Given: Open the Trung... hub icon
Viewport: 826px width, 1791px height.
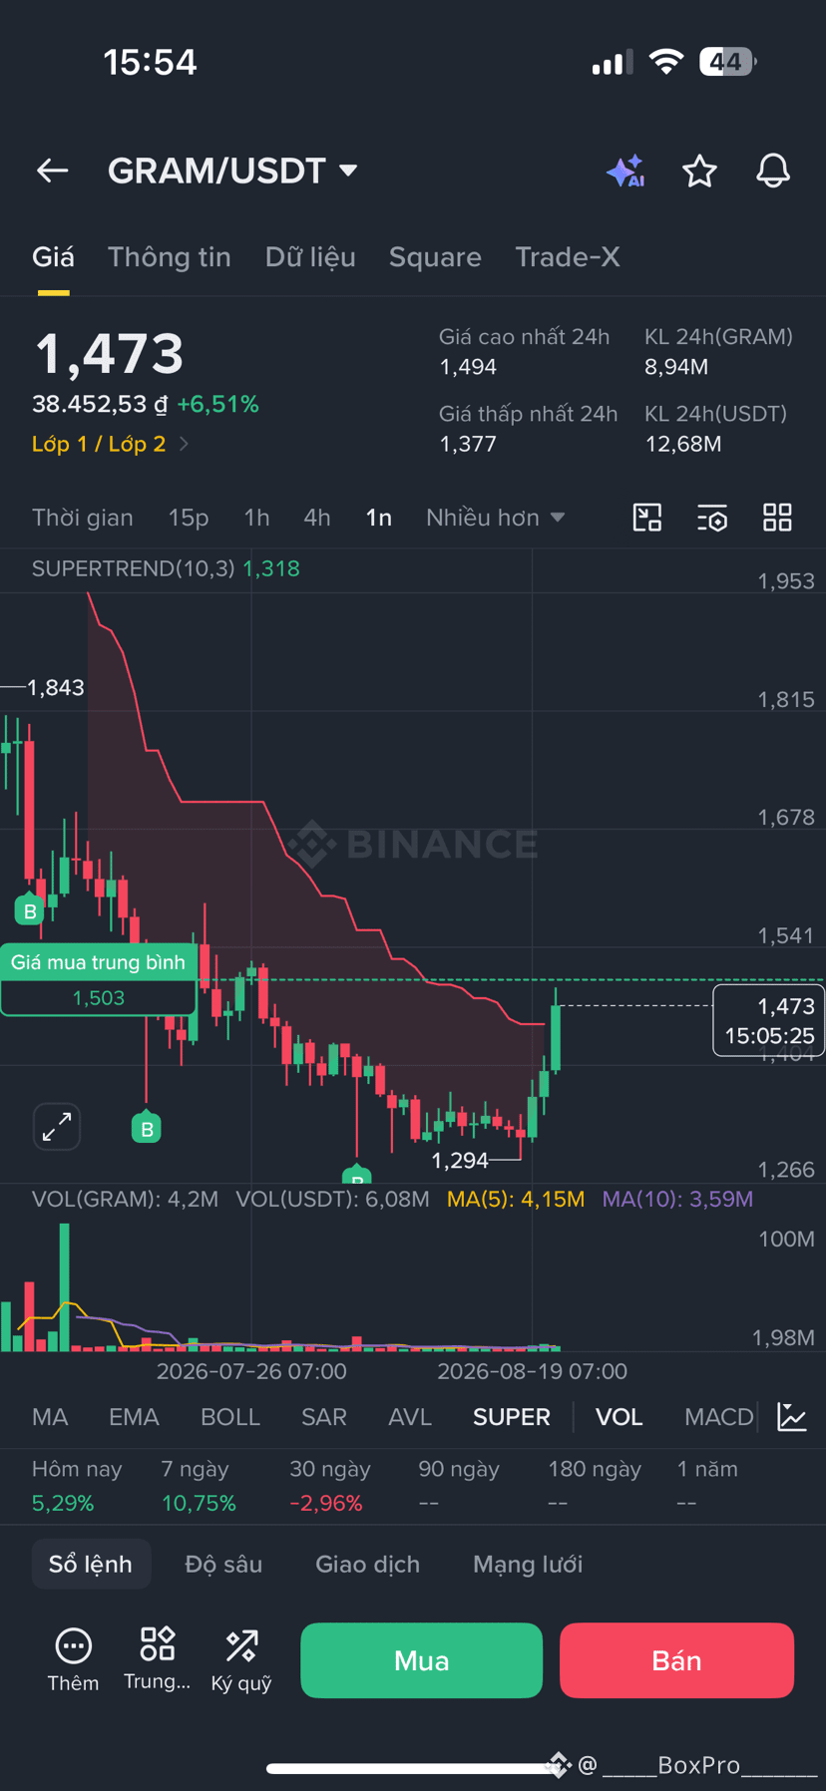Looking at the screenshot, I should [157, 1659].
